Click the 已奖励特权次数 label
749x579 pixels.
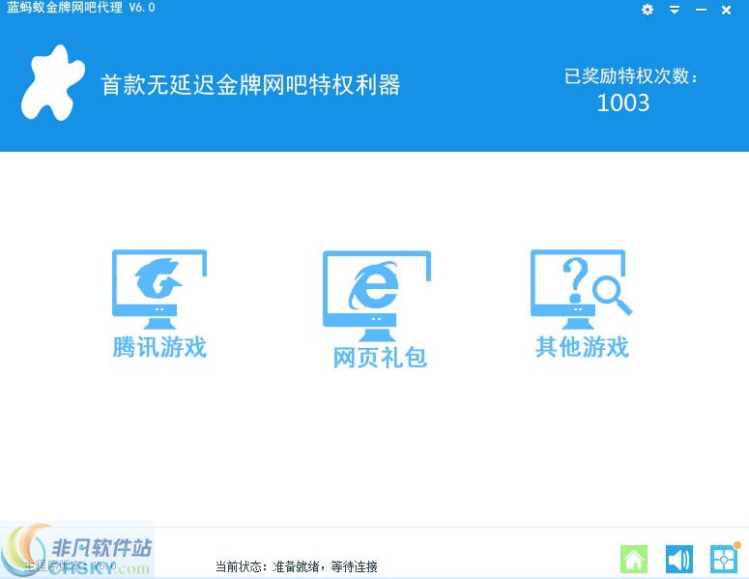pos(630,76)
